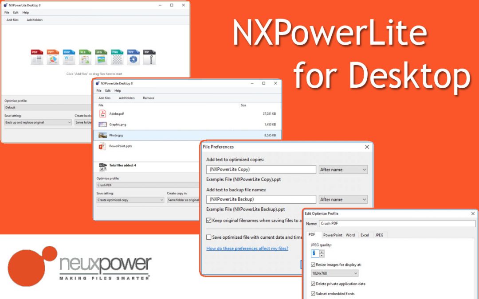This screenshot has width=479, height=299.
Task: Click the profile Name field Crush PDF
Action: click(397, 223)
